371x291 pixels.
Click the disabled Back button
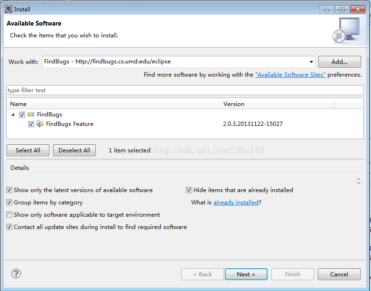coord(202,274)
